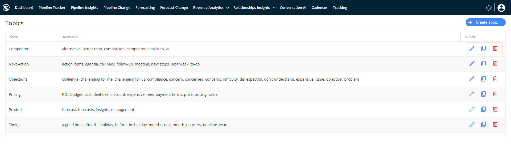The image size is (511, 148).
Task: Open the settings gear icon
Action: click(x=489, y=8)
